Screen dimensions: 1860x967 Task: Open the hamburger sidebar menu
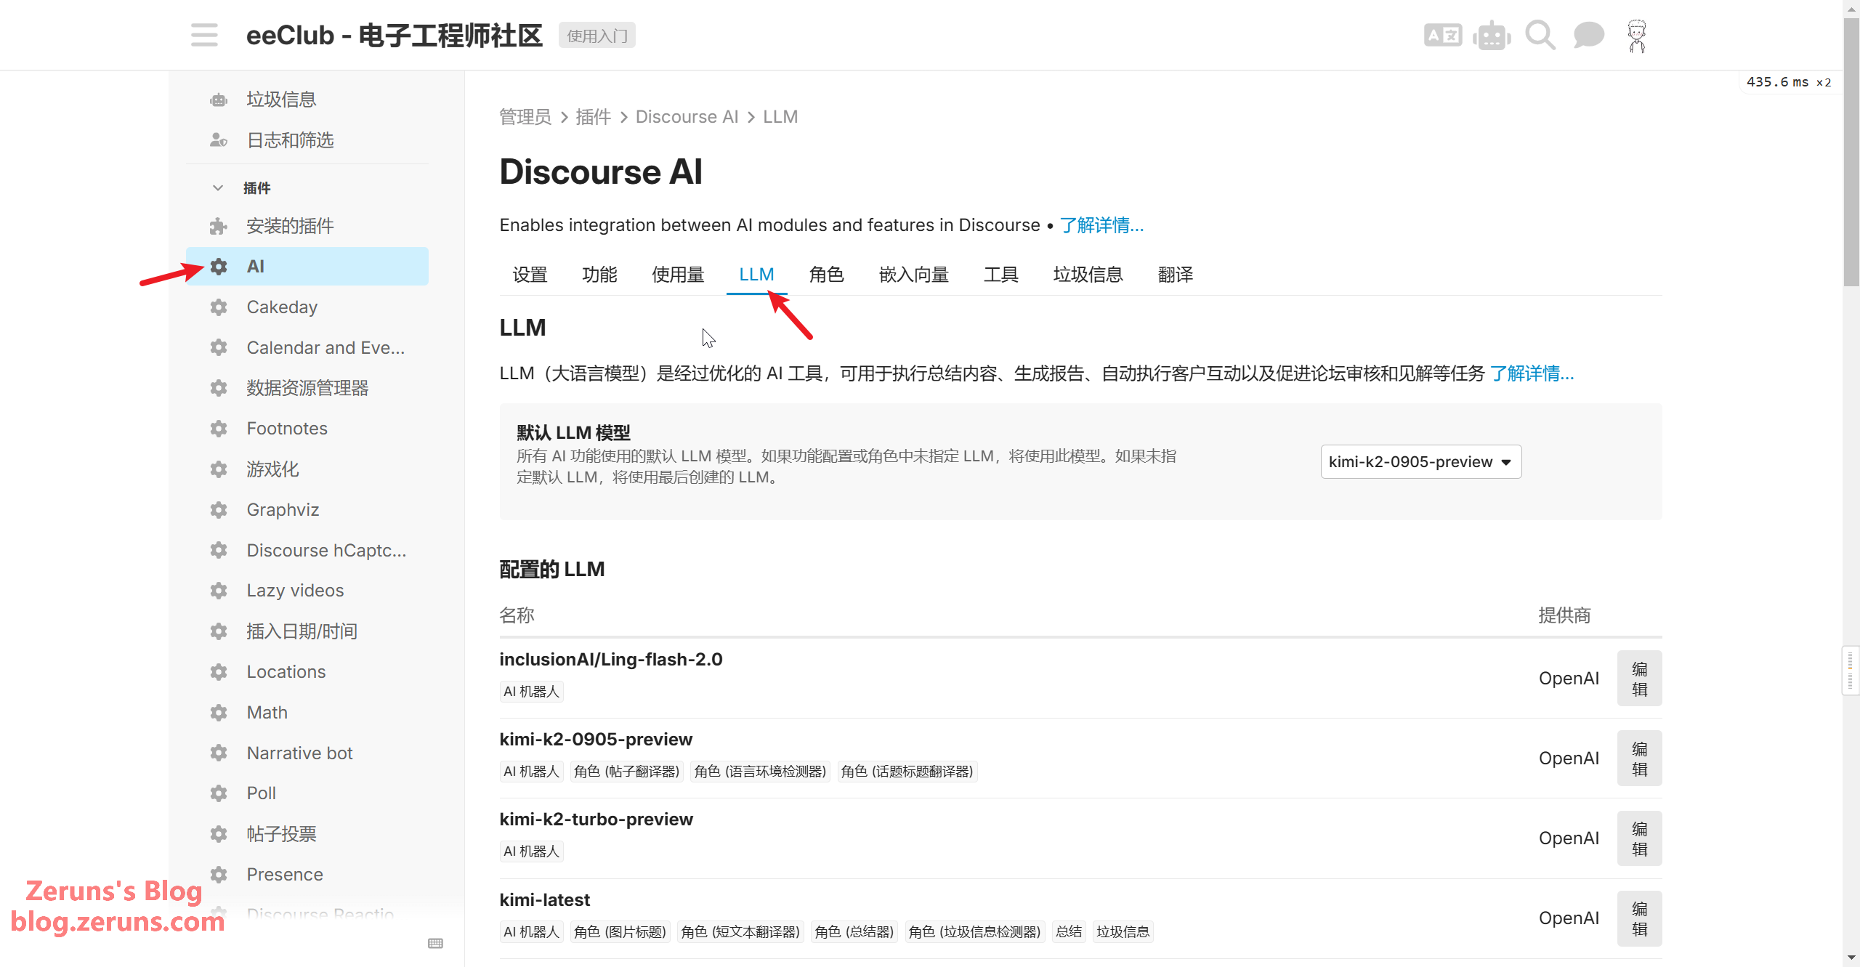pyautogui.click(x=204, y=35)
